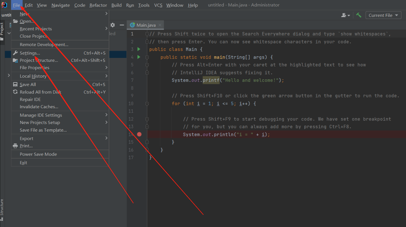Open the Run menu
This screenshot has height=227, width=406.
point(130,5)
